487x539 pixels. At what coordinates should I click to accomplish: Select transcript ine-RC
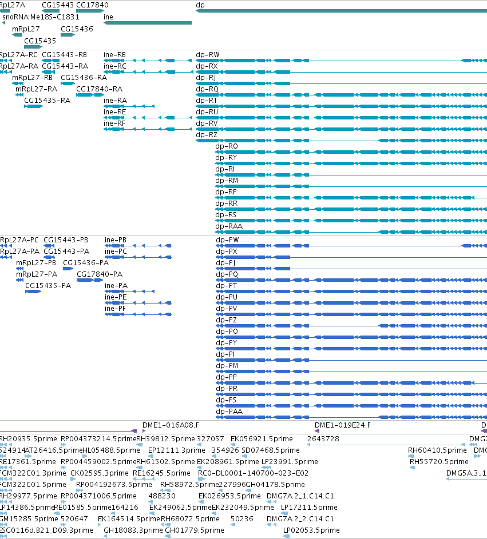coord(148,72)
